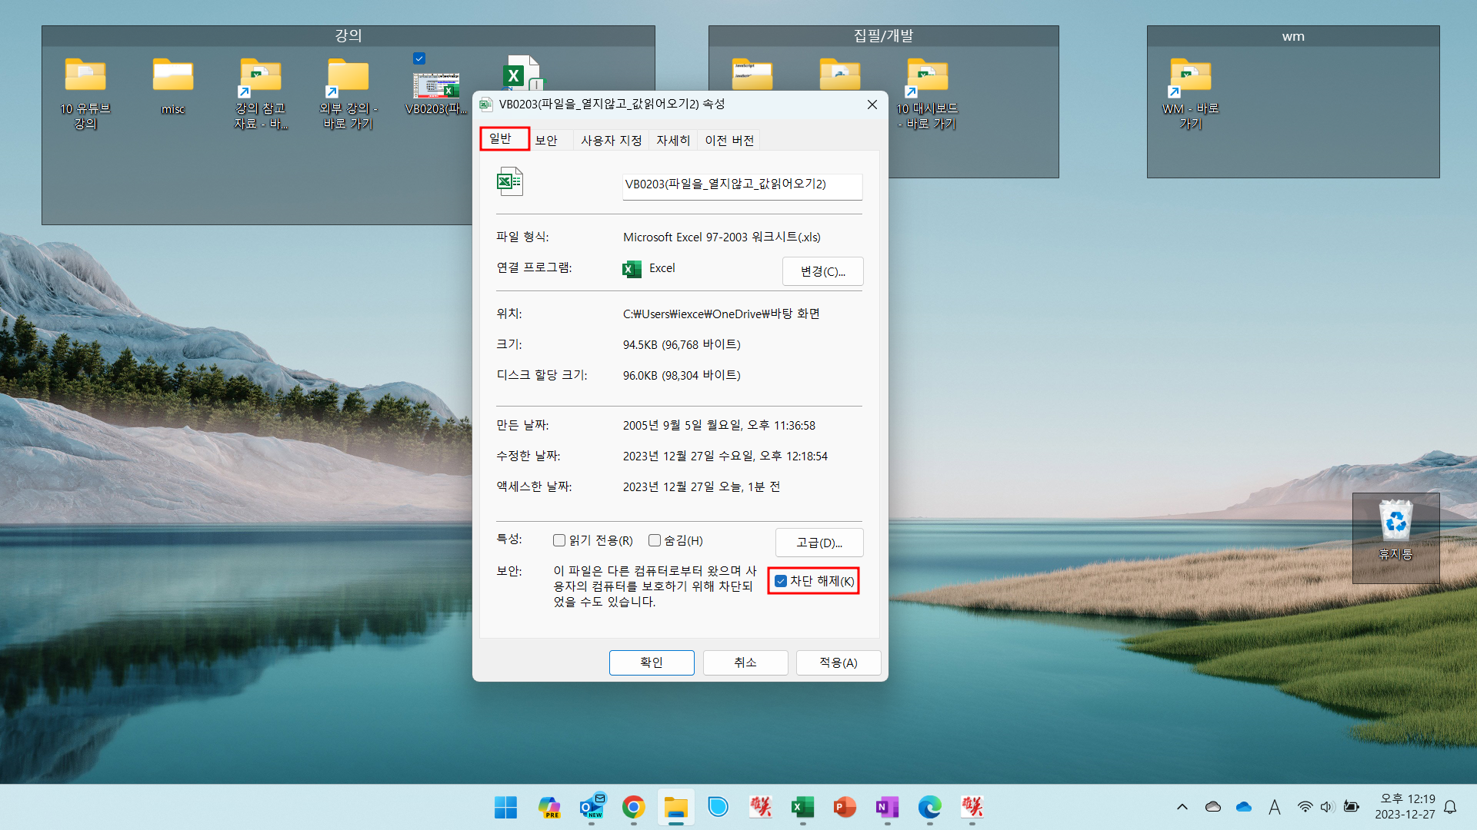Viewport: 1477px width, 830px height.
Task: Click the 변경(C)... button
Action: [x=822, y=271]
